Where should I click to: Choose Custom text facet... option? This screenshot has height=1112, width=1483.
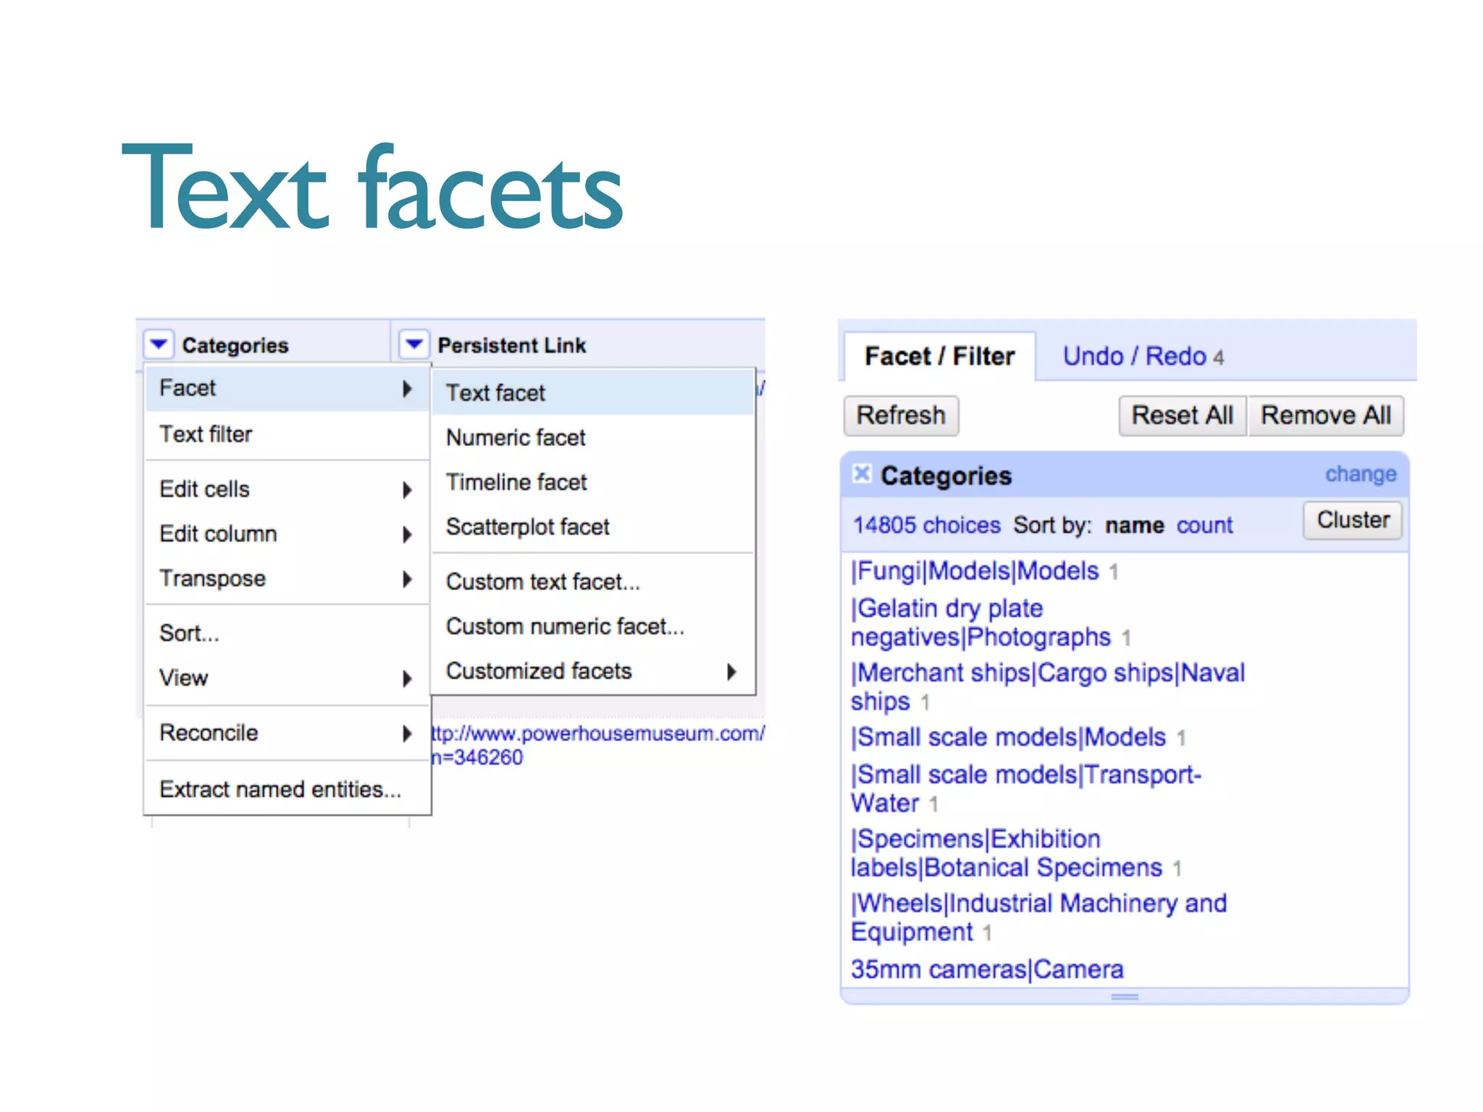click(x=593, y=582)
